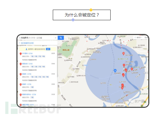Open the city weather dropdown on map

138,37
